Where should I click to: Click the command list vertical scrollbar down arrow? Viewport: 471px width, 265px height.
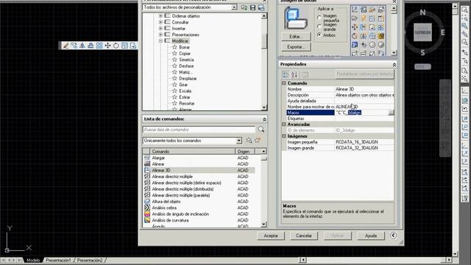click(263, 225)
